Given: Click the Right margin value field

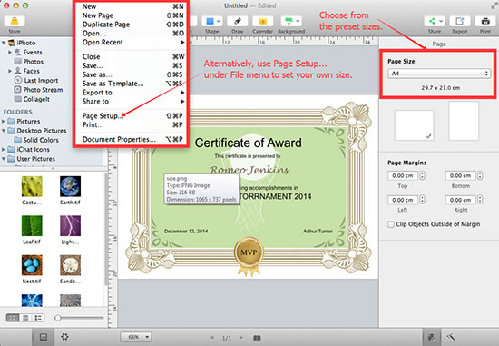Looking at the screenshot, I should [461, 200].
